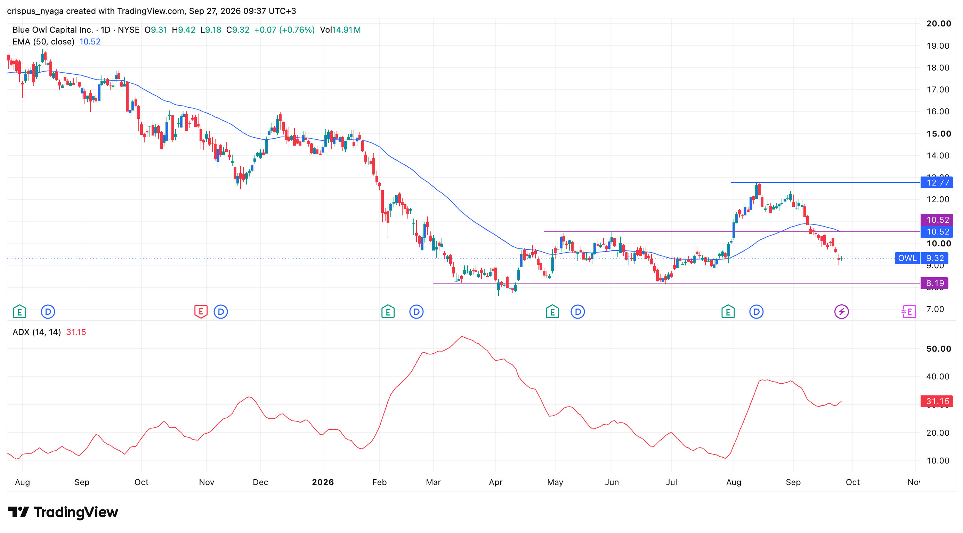Click the dividend marker between May and June

[x=577, y=312]
